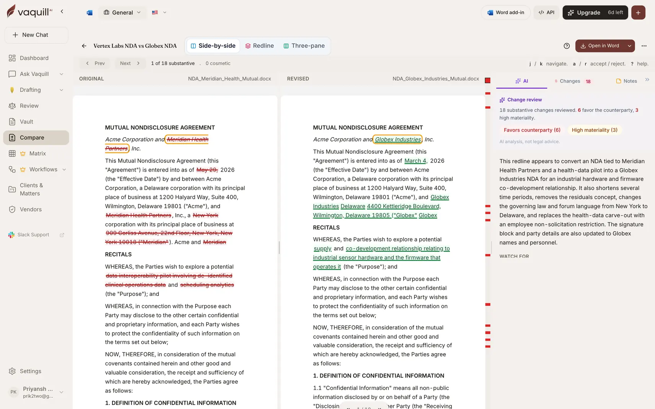This screenshot has width=655, height=409.
Task: Click the Vault document icon
Action: (12, 122)
